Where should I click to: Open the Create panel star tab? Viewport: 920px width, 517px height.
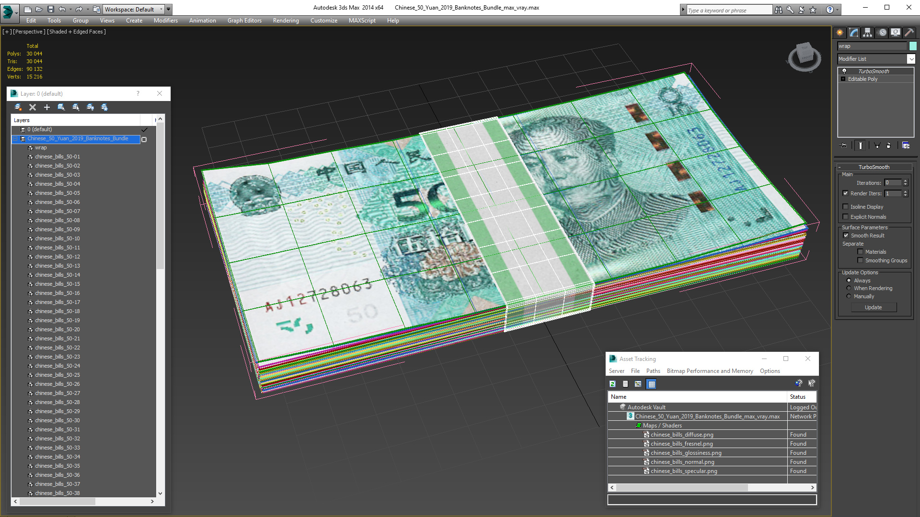point(839,33)
